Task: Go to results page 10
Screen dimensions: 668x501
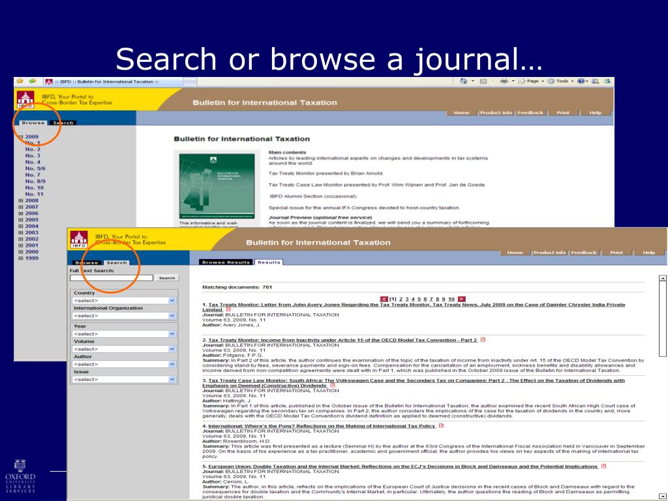Action: 451,299
